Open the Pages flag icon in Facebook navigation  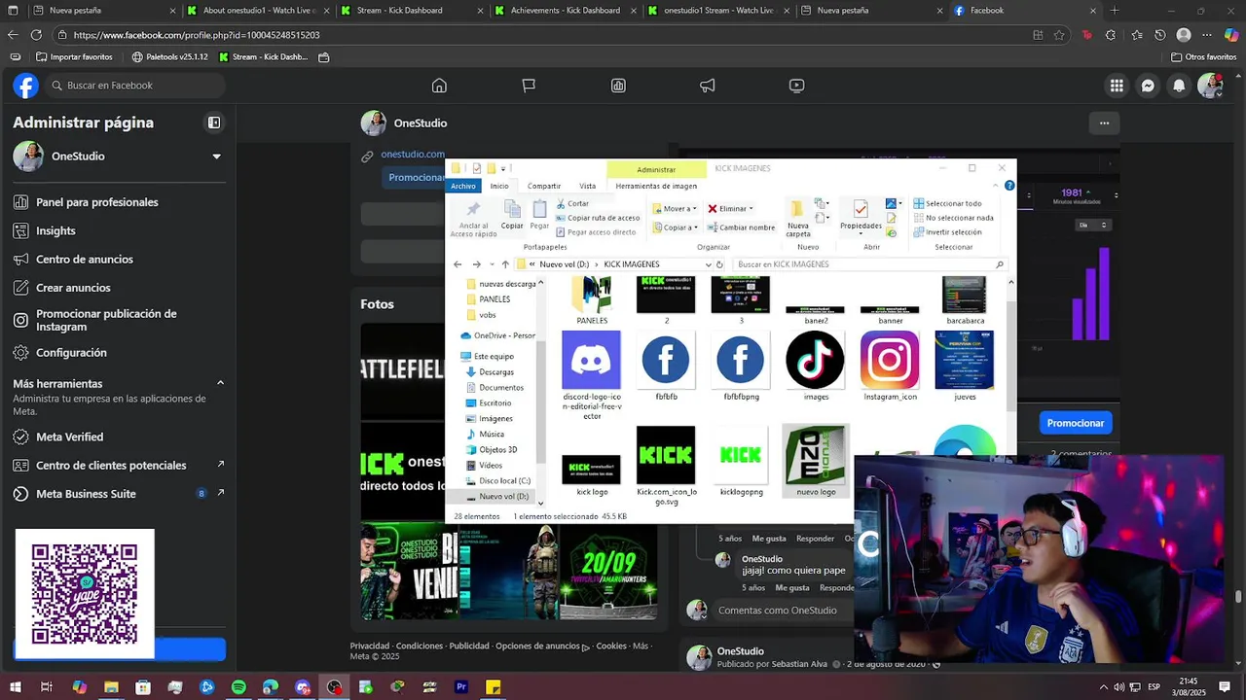(529, 86)
